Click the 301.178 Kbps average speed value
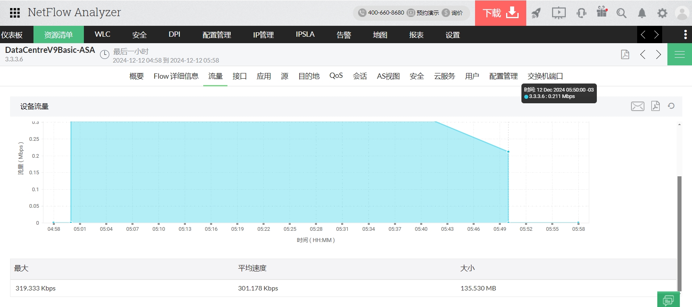This screenshot has width=692, height=307. pyautogui.click(x=258, y=288)
